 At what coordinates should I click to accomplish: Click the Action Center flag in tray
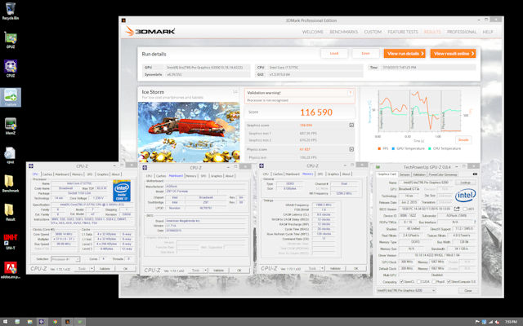pos(477,322)
